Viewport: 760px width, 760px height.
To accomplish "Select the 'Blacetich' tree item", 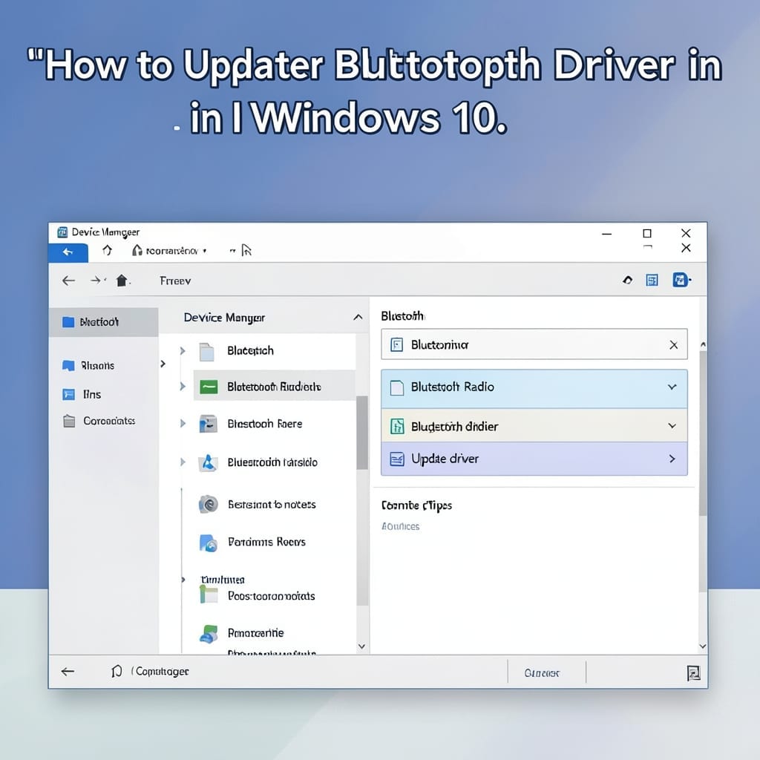I will pos(250,351).
